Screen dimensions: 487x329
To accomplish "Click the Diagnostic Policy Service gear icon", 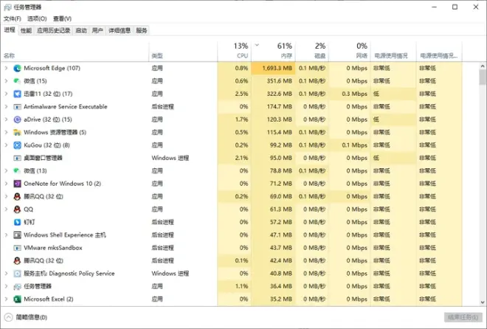I will [x=17, y=274].
